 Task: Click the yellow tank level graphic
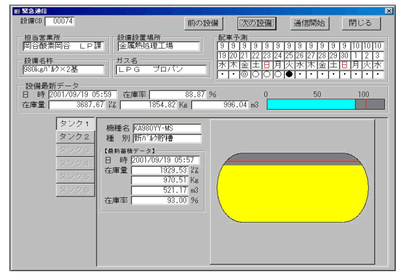(x=293, y=193)
